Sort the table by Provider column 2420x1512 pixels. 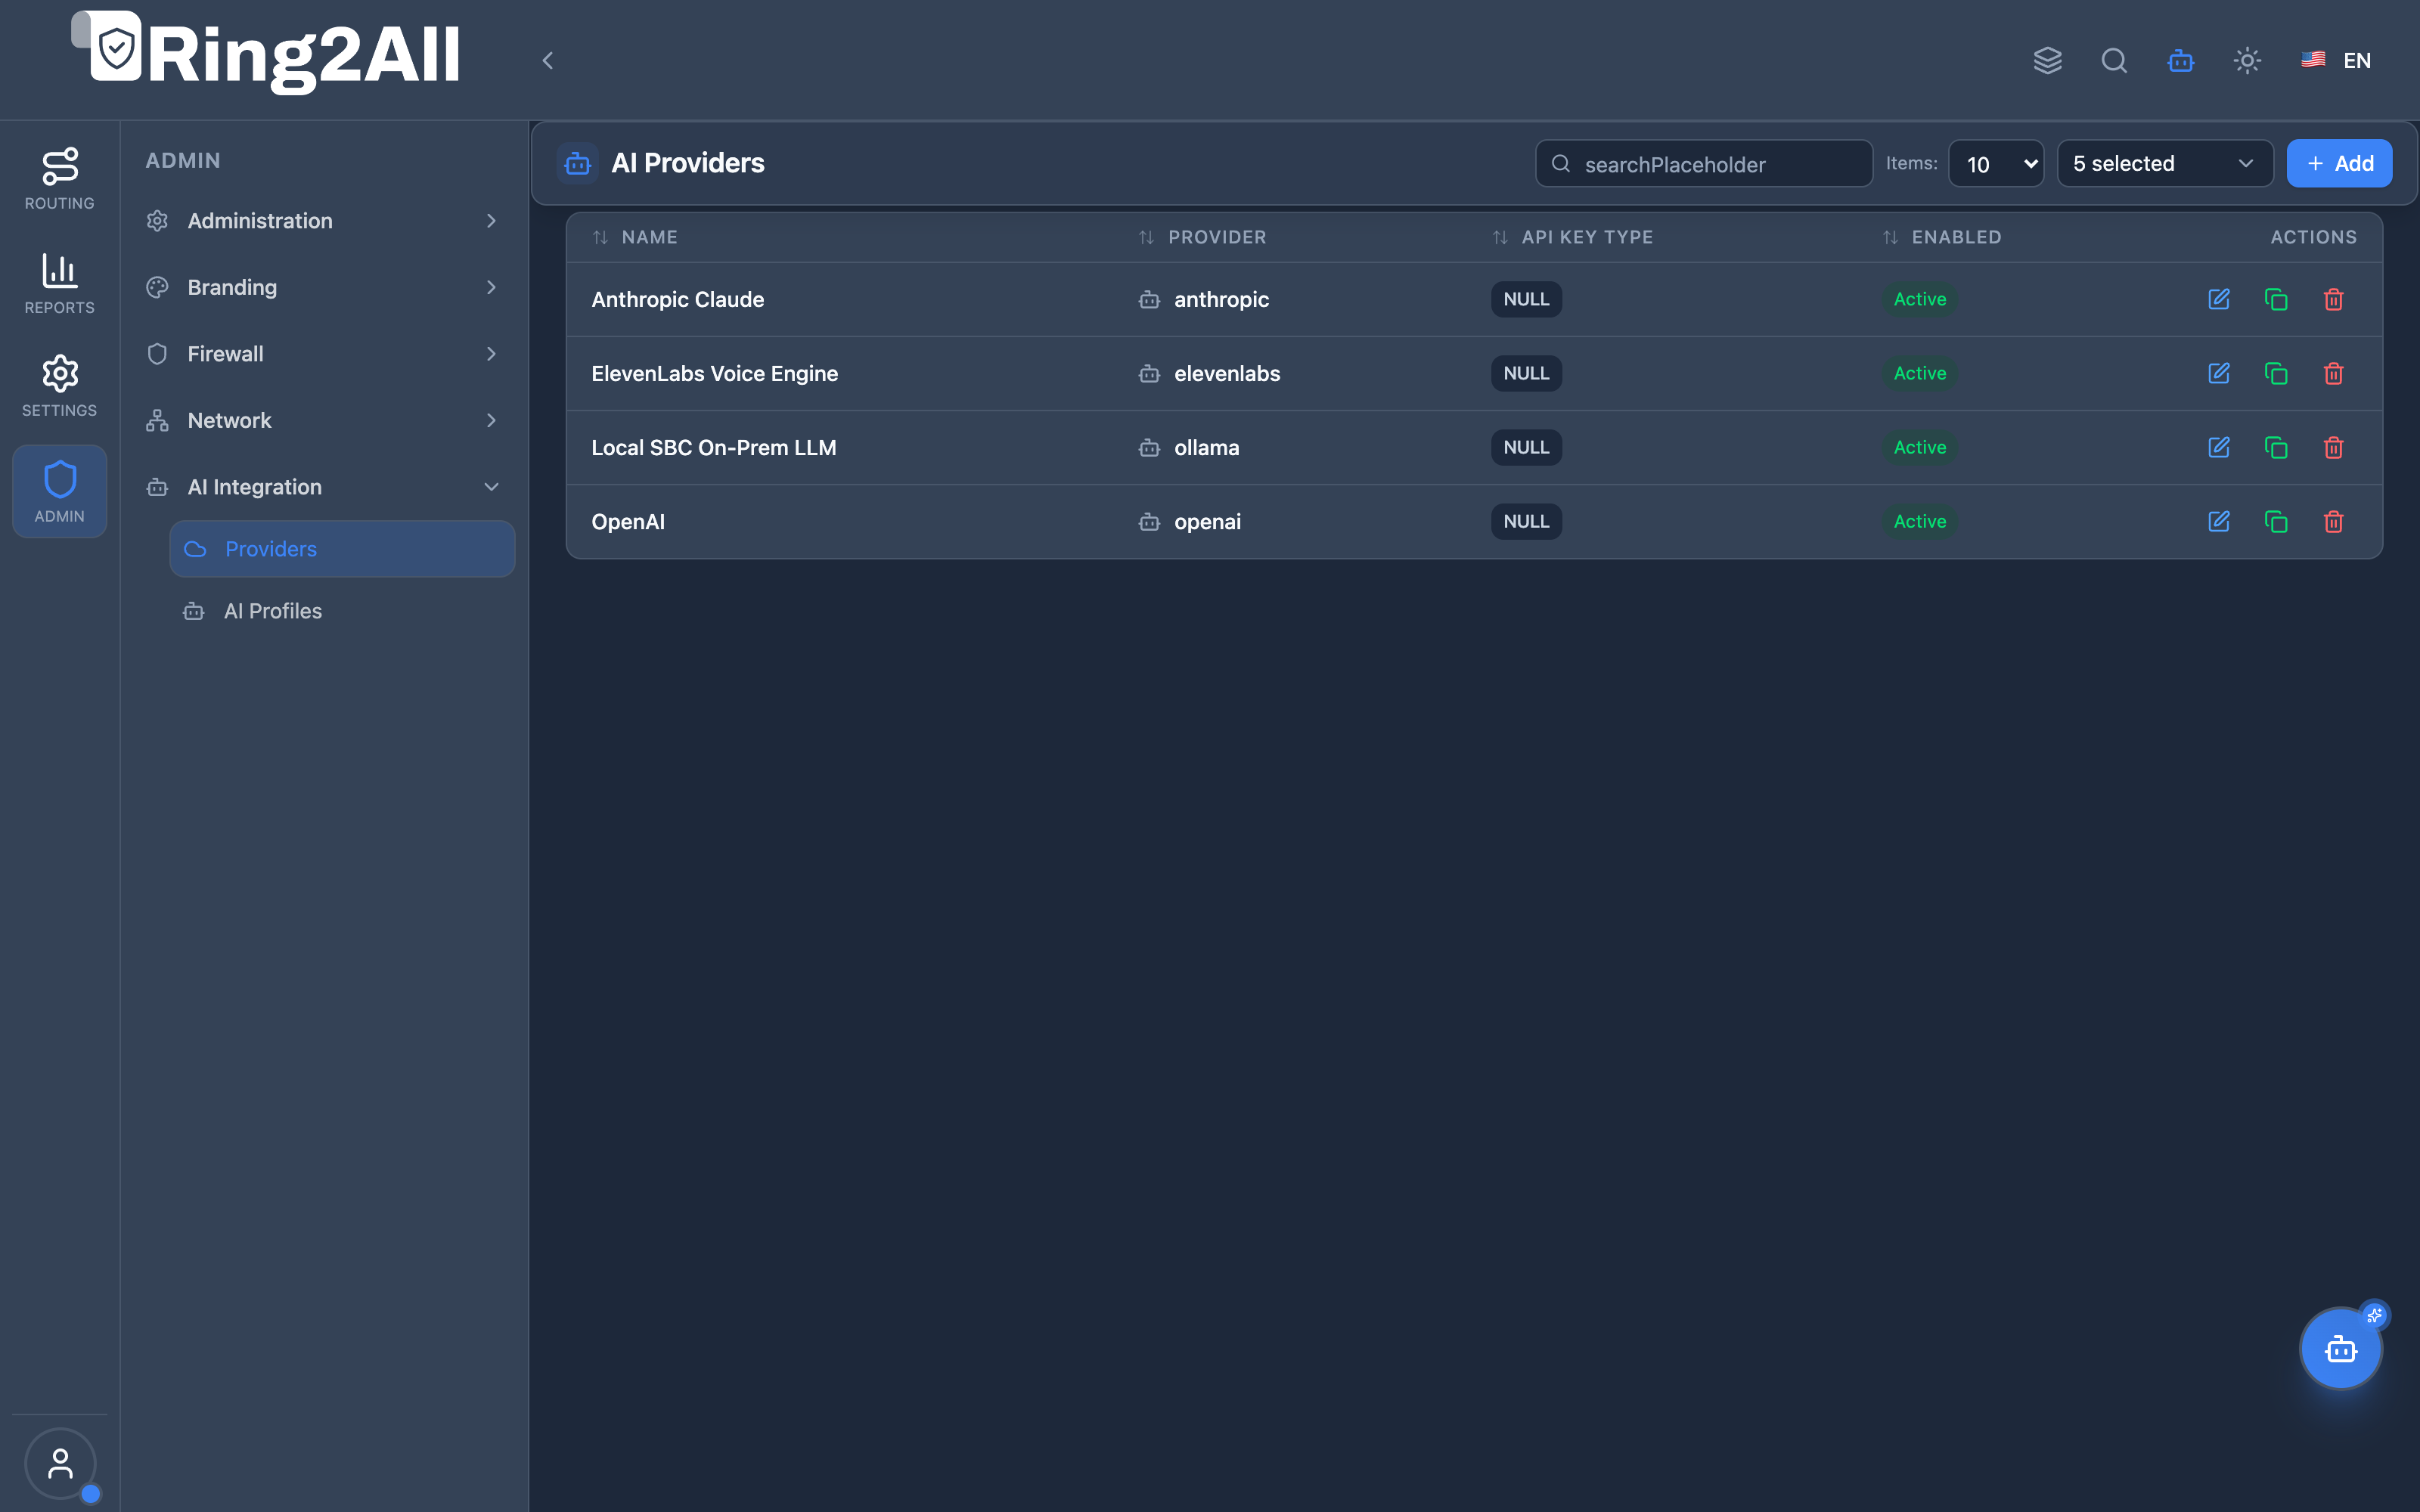click(1202, 237)
